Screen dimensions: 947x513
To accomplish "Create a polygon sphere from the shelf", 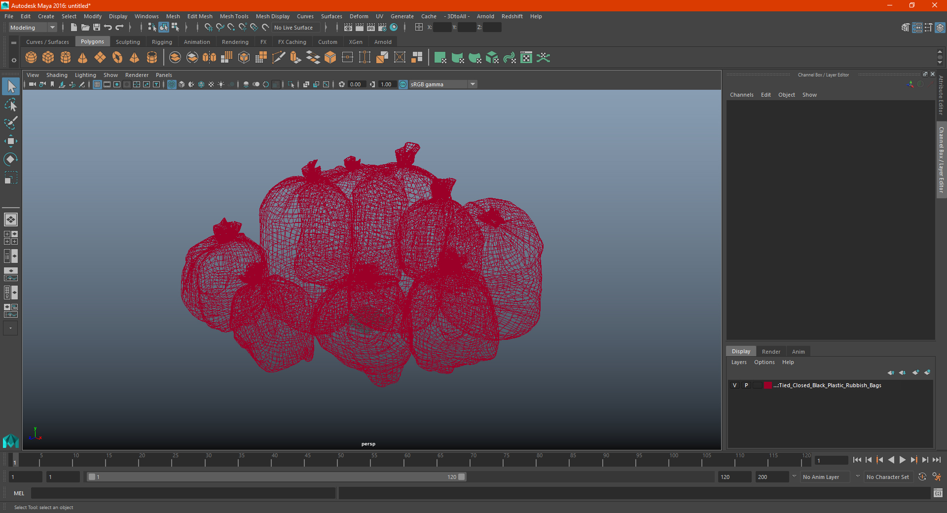I will [31, 58].
